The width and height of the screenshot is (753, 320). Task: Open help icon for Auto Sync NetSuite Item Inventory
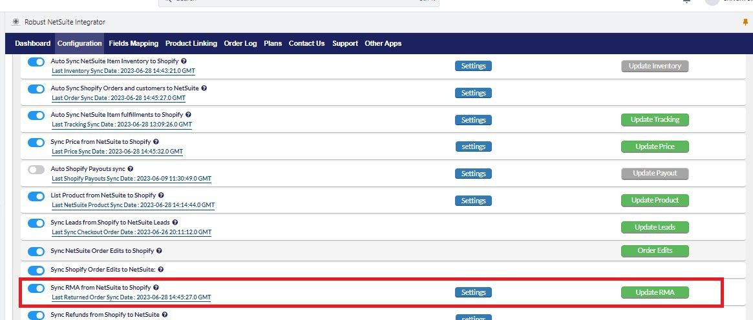click(x=184, y=61)
